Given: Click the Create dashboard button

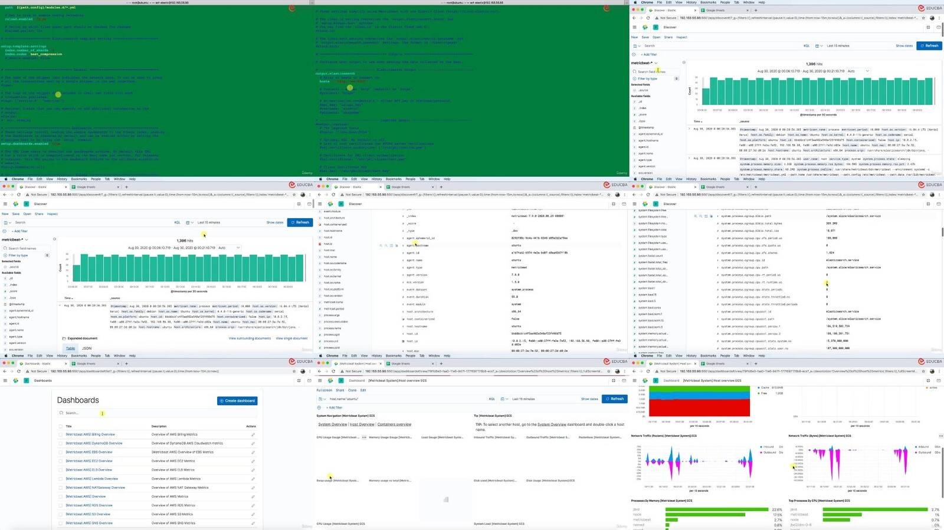Looking at the screenshot, I should [x=237, y=401].
